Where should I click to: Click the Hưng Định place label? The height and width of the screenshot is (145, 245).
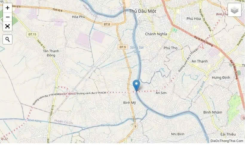[x=221, y=78]
